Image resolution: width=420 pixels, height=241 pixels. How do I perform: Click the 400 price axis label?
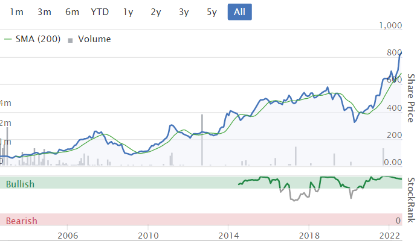click(394, 108)
